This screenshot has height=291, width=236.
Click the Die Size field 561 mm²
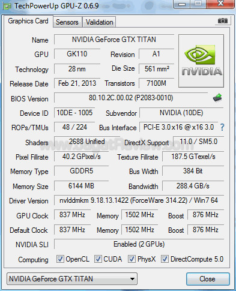(x=156, y=69)
